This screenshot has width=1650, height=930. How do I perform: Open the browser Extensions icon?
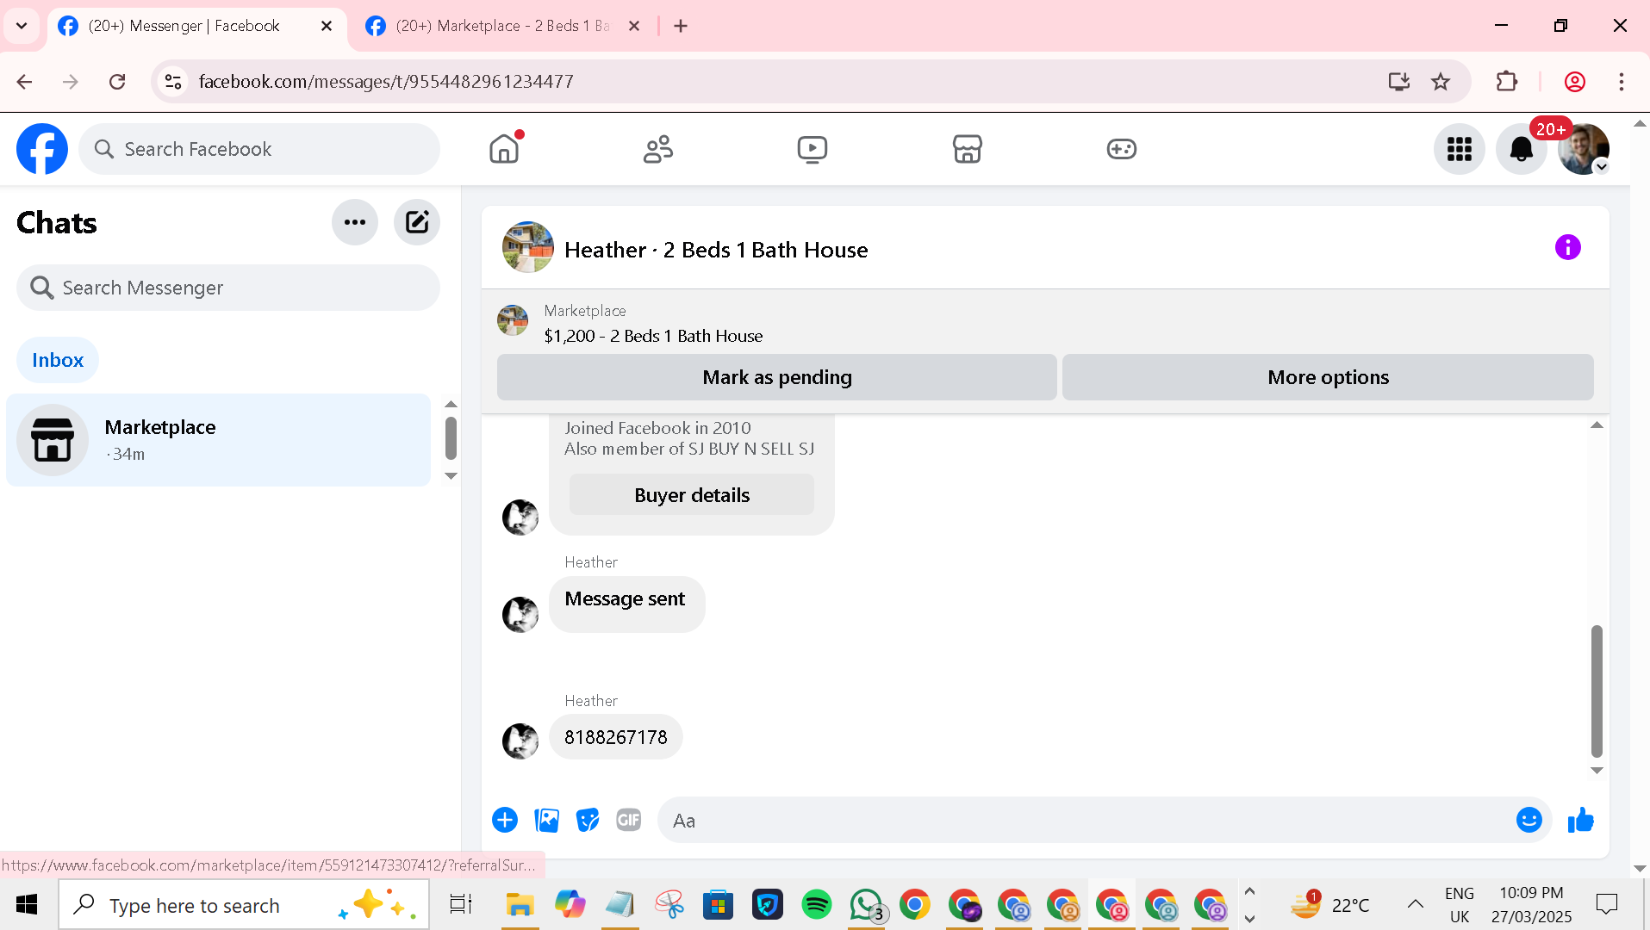point(1507,82)
